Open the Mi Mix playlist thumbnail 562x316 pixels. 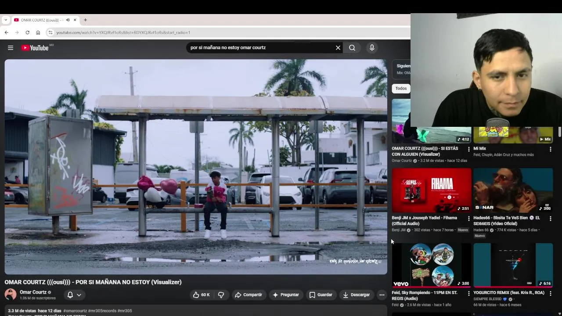(513, 135)
